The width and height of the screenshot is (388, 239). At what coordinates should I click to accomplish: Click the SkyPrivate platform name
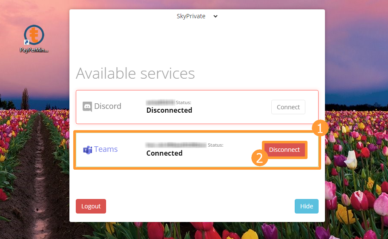coord(191,16)
